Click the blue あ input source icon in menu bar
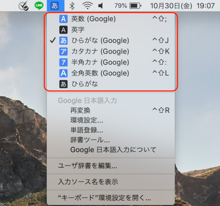Viewport: 220px width, 206px height. (56, 6)
